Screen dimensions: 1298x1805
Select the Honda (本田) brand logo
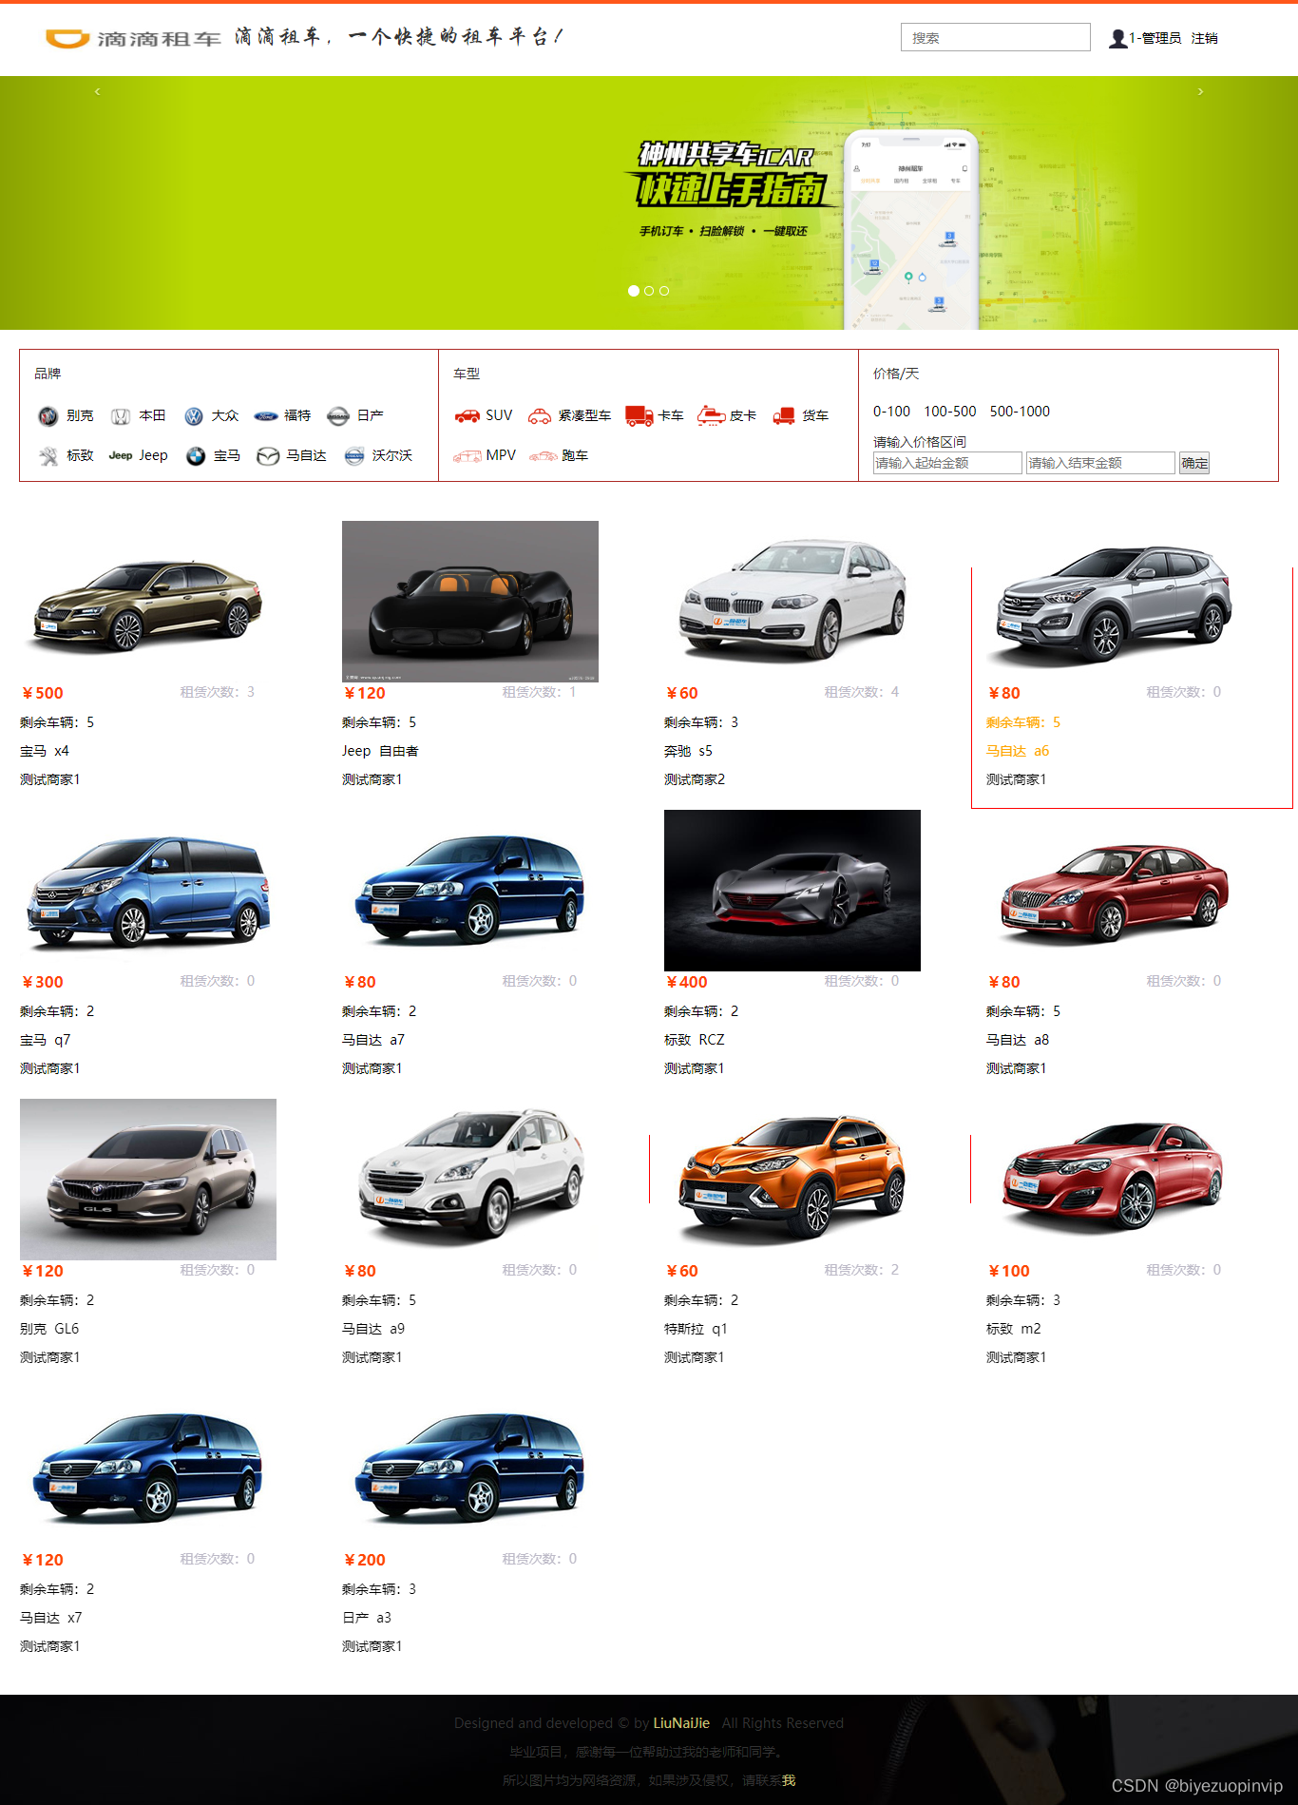[x=121, y=416]
